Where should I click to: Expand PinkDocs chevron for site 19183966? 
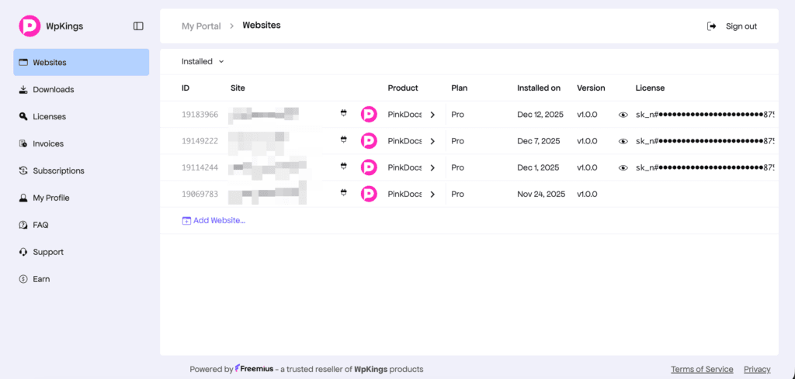[432, 115]
